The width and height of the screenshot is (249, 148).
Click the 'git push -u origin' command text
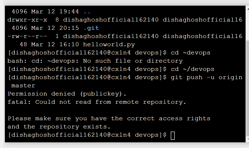point(206,77)
